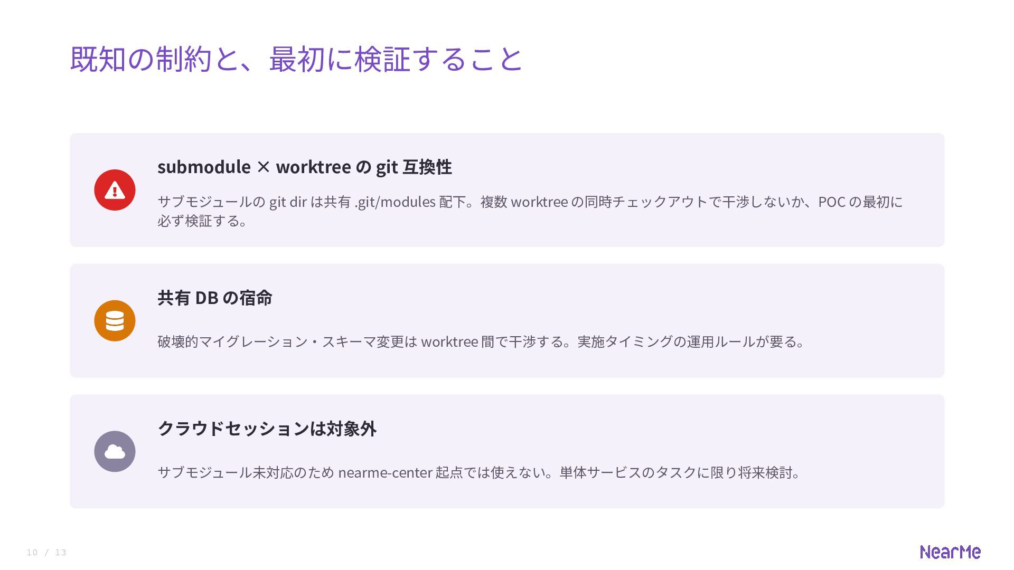Viewport: 1014px width, 570px height.
Task: Click the second card about shared DB
Action: [x=507, y=321]
